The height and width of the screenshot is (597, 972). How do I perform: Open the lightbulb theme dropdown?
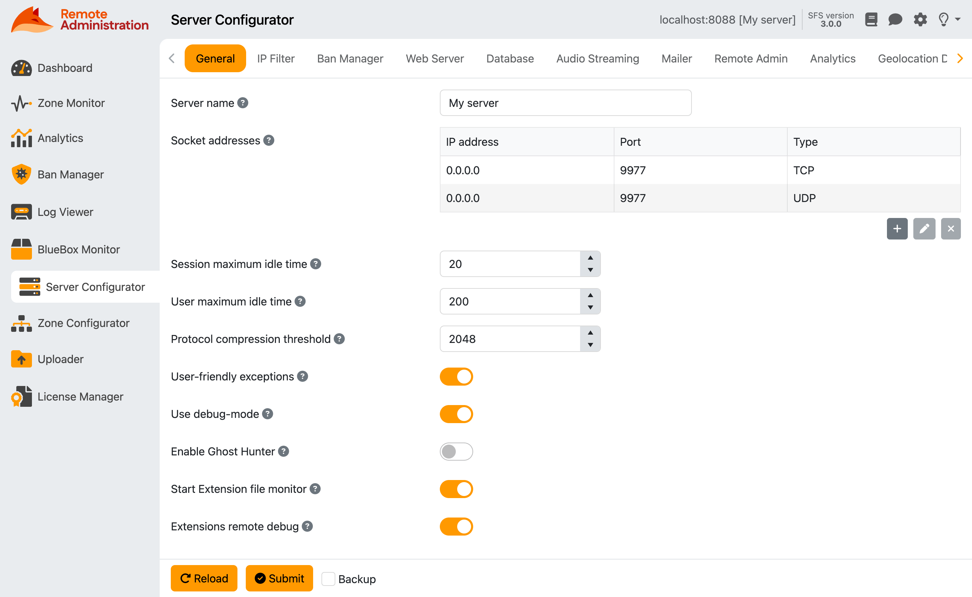(x=944, y=19)
